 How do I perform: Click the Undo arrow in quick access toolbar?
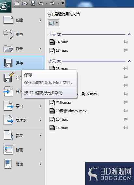point(41,3)
